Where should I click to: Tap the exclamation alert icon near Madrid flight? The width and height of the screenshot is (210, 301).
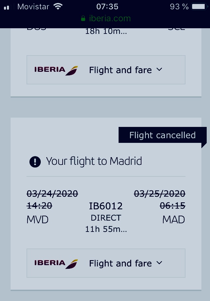(x=35, y=162)
